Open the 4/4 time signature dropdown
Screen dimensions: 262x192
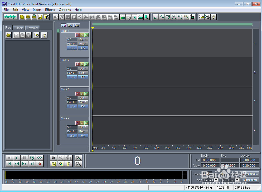tap(237, 180)
